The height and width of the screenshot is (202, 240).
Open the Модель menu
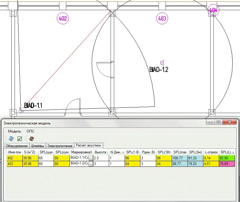(14, 131)
